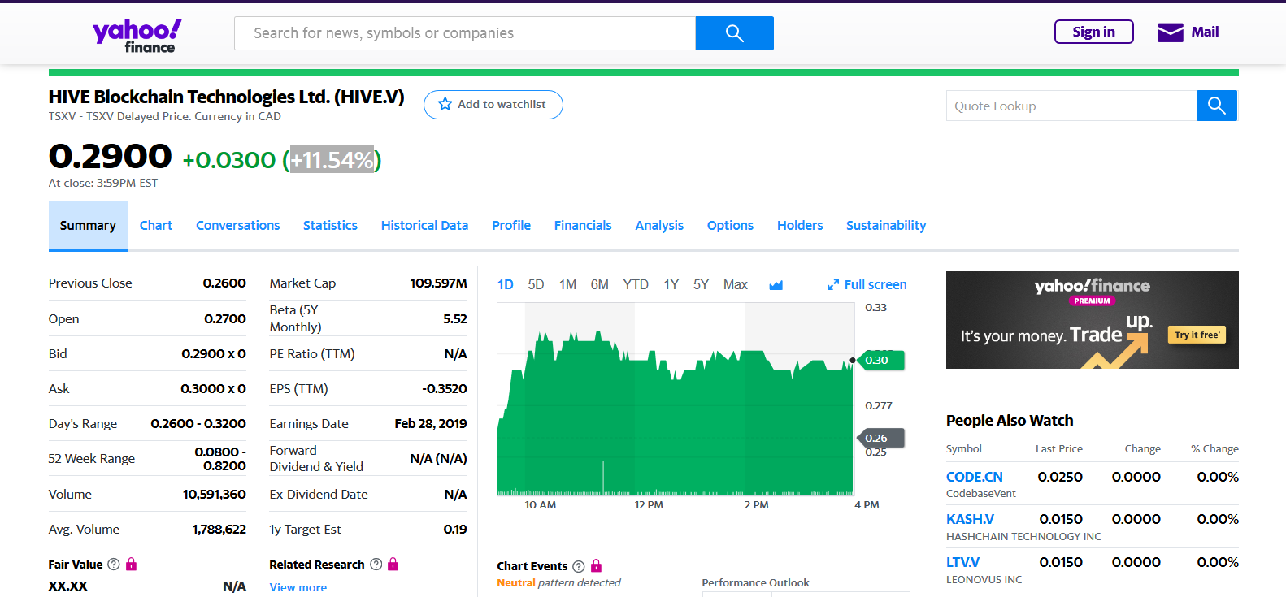Add HIVE.V to watchlist
This screenshot has width=1286, height=597.
pos(493,105)
